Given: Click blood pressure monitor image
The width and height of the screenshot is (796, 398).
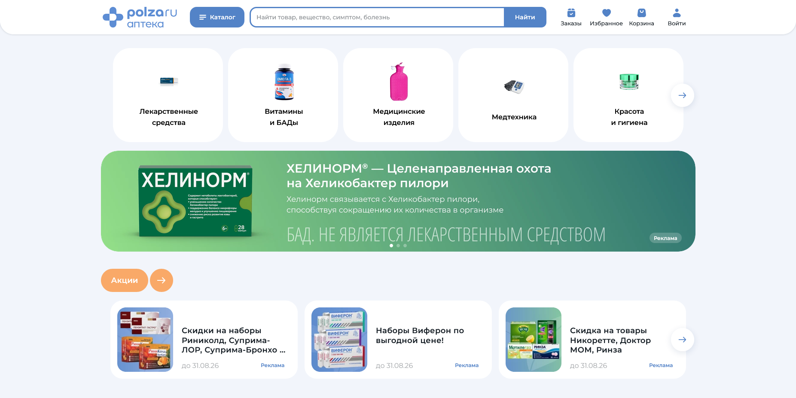Looking at the screenshot, I should 514,86.
